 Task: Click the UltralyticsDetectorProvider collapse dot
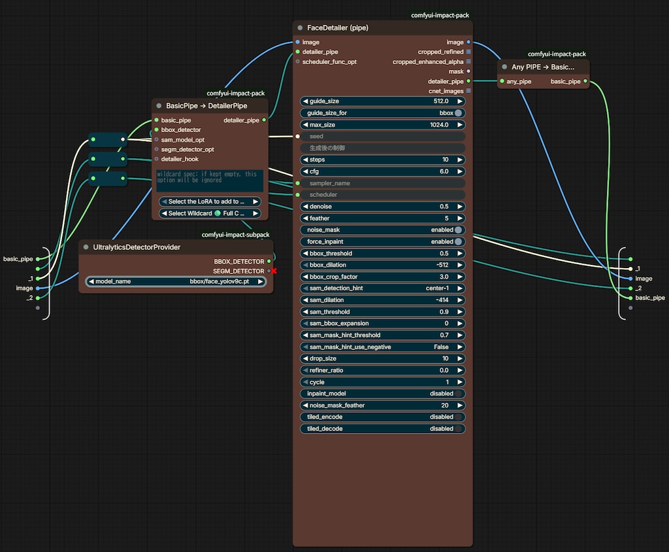[86, 247]
